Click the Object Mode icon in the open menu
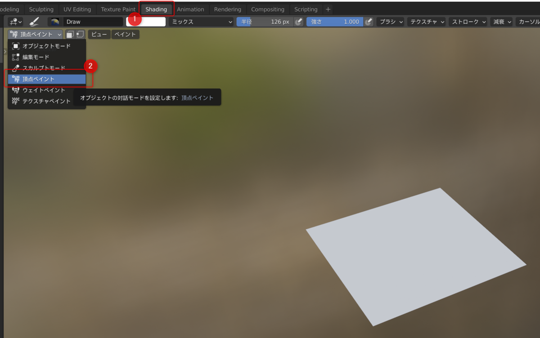This screenshot has width=540, height=338. pyautogui.click(x=16, y=46)
